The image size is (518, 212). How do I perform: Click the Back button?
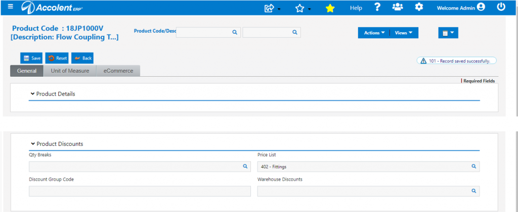(82, 58)
